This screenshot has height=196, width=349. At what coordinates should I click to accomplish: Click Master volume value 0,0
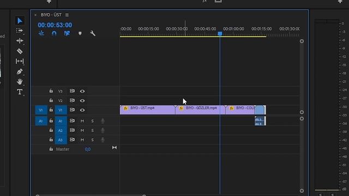(88, 149)
